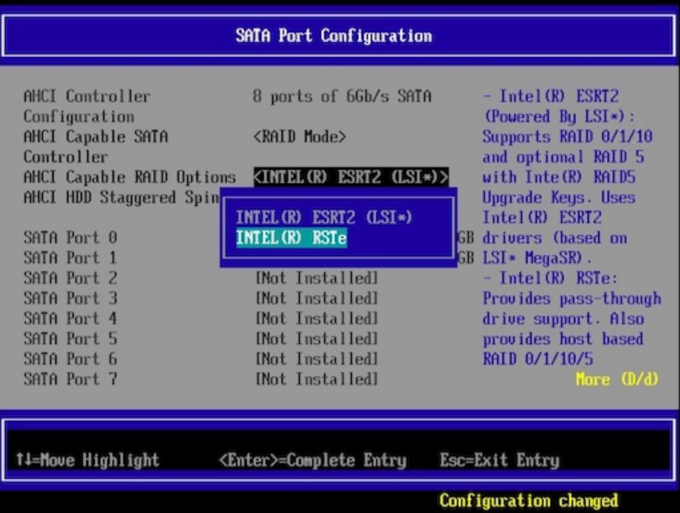Click the 8 ports of 6Gb/s SATA value
680x513 pixels.
click(x=342, y=96)
